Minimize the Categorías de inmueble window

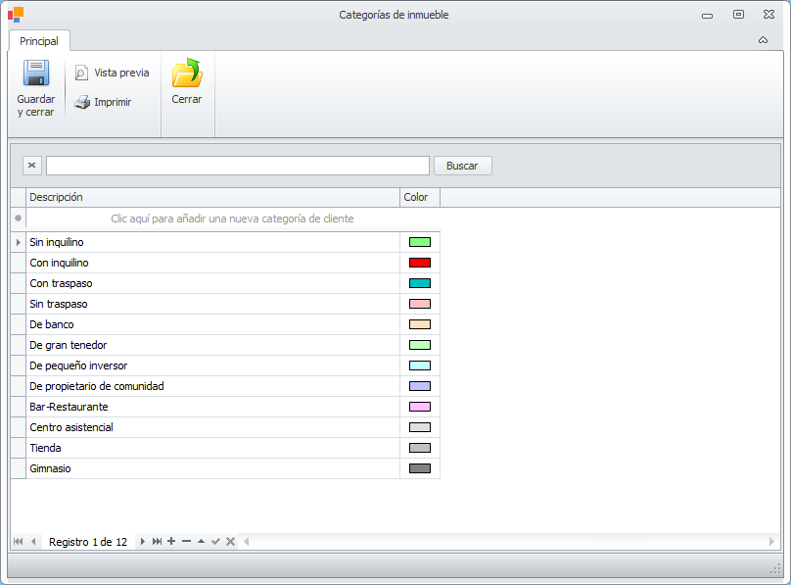707,16
